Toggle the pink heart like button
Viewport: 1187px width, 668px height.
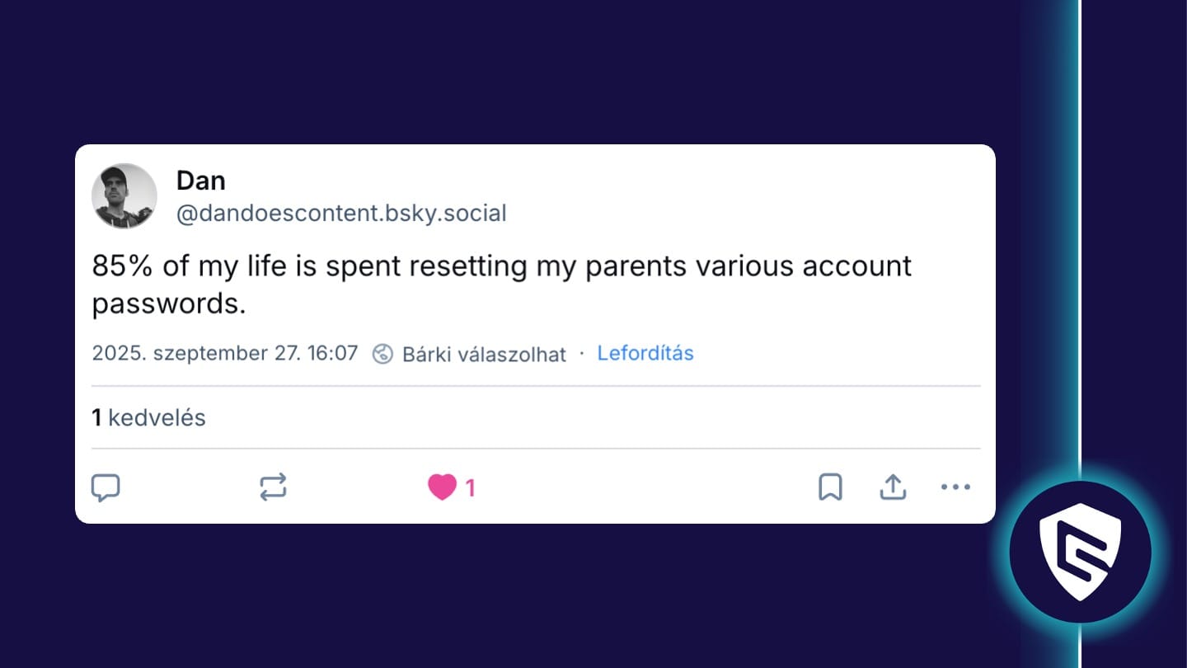point(442,487)
